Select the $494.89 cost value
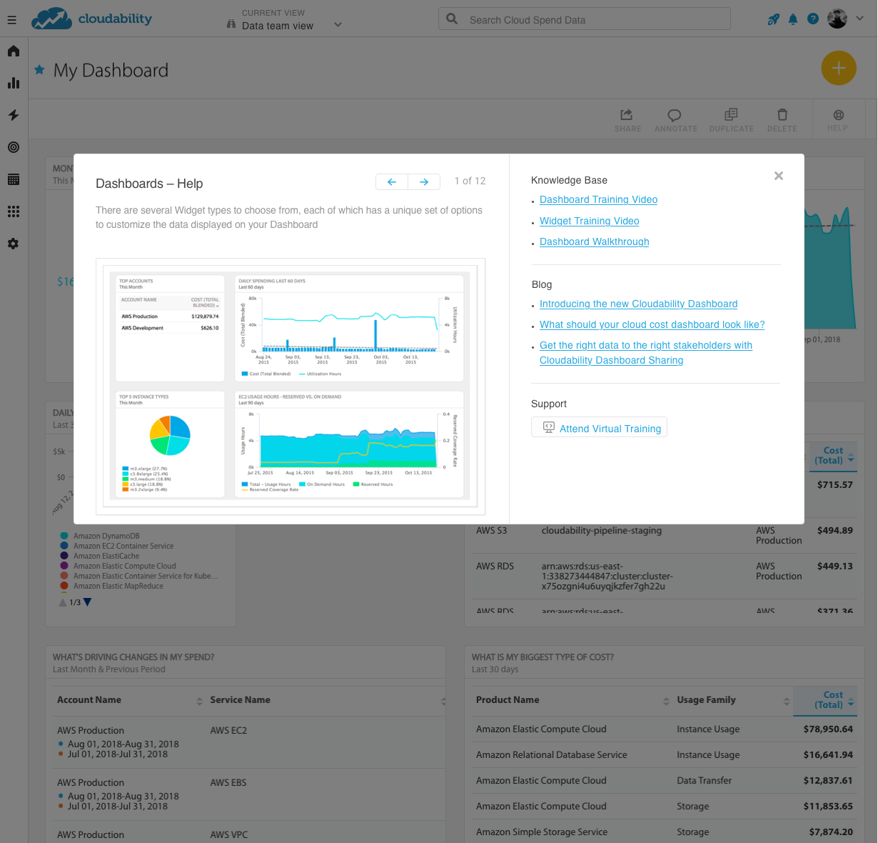878x843 pixels. pyautogui.click(x=835, y=531)
